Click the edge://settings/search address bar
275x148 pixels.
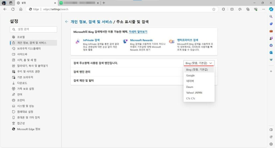122,9
